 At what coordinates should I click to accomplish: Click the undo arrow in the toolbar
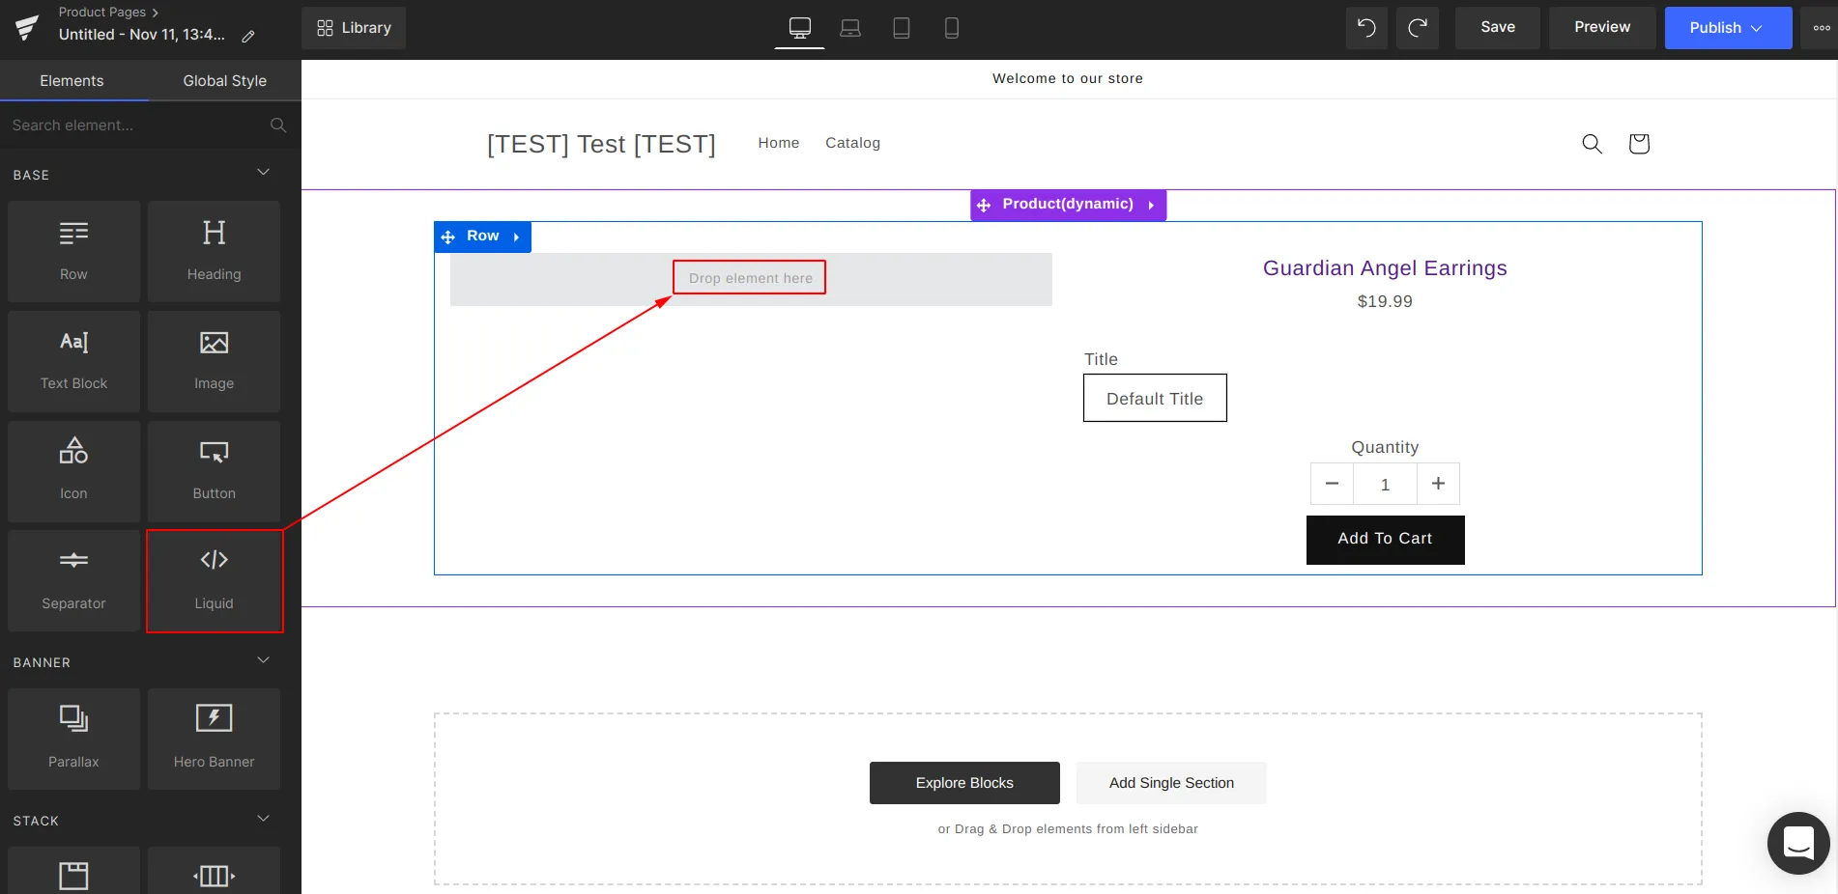click(x=1365, y=28)
